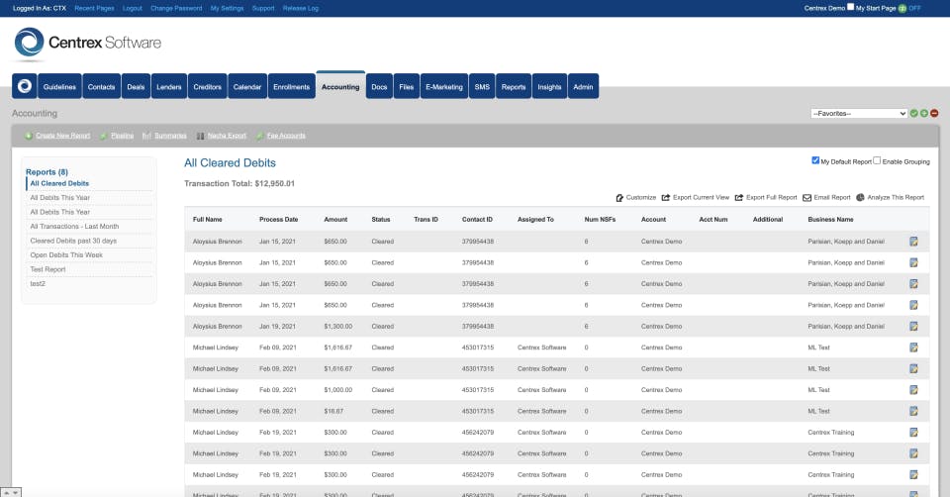Screen dimensions: 950x497
Task: Click Transaction Total $12,950.01 text
Action: [x=239, y=183]
